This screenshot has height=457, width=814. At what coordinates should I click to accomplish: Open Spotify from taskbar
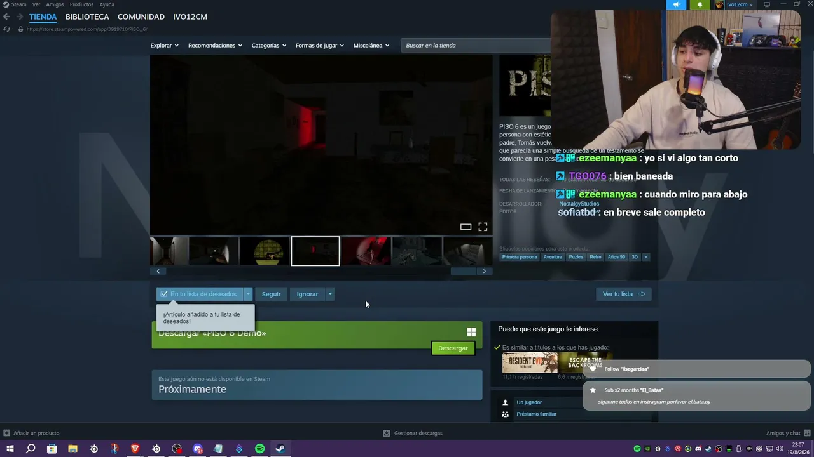259,449
